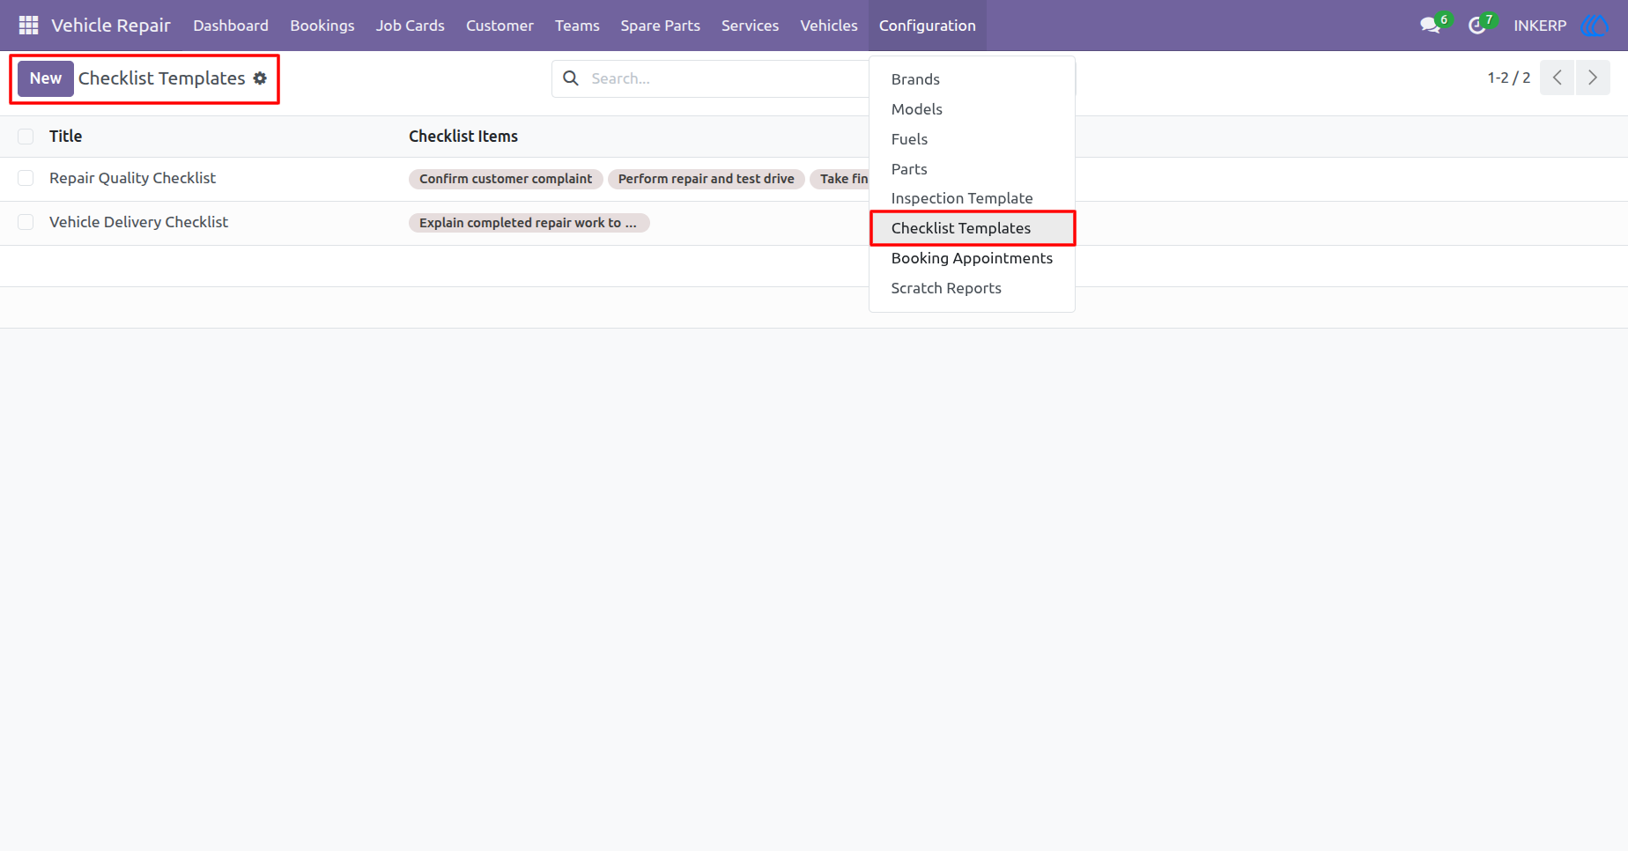Collapse the Configuration menu dropdown
The height and width of the screenshot is (851, 1628).
coord(927,26)
